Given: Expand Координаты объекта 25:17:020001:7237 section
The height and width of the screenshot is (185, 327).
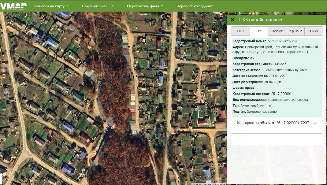Looking at the screenshot, I should click(277, 123).
